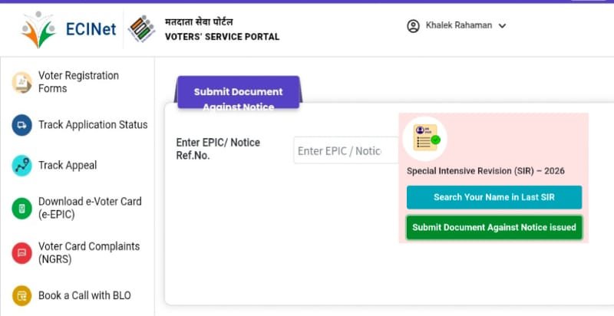The width and height of the screenshot is (614, 316).
Task: Click the voting machine emblem icon
Action: pos(142,29)
